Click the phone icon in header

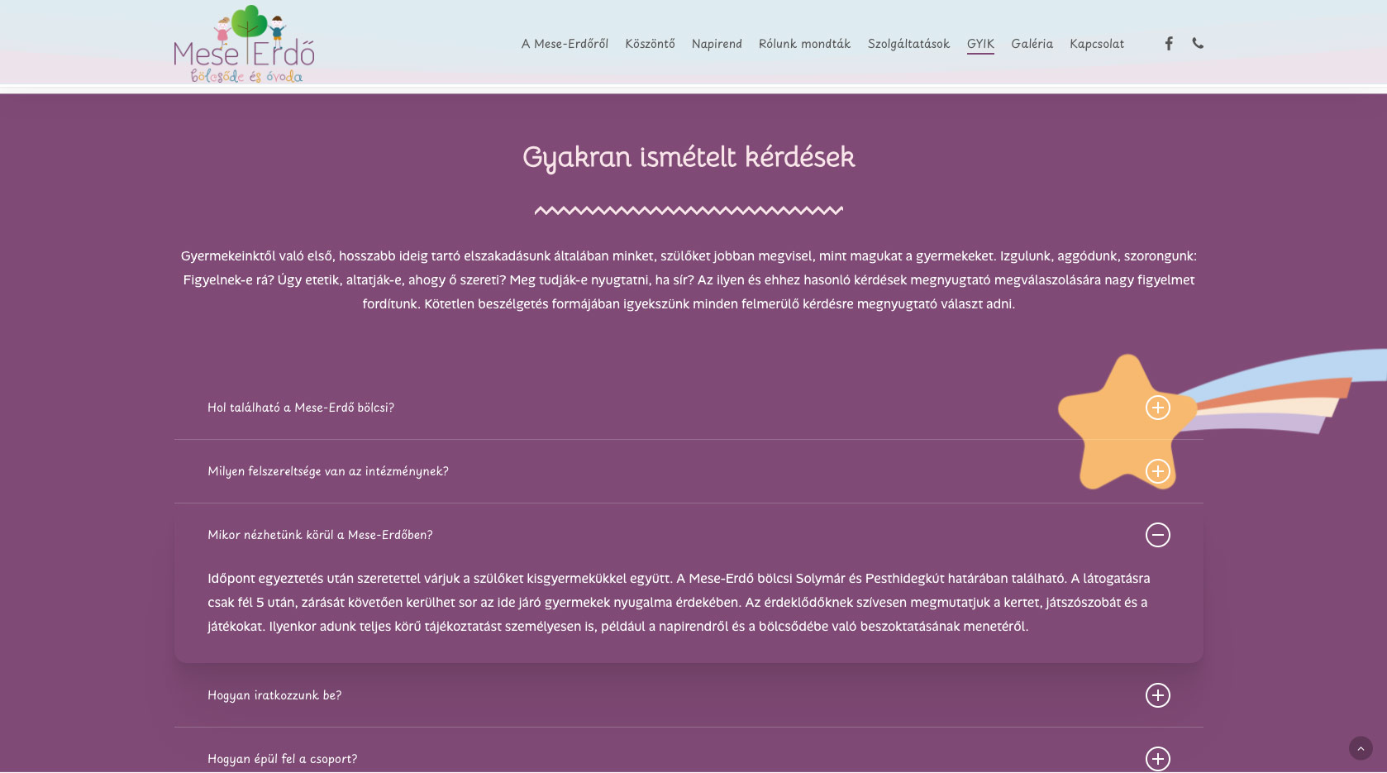point(1198,44)
